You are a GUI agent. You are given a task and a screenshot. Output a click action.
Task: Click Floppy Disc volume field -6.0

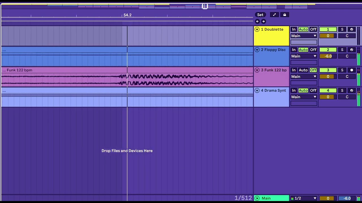328,56
